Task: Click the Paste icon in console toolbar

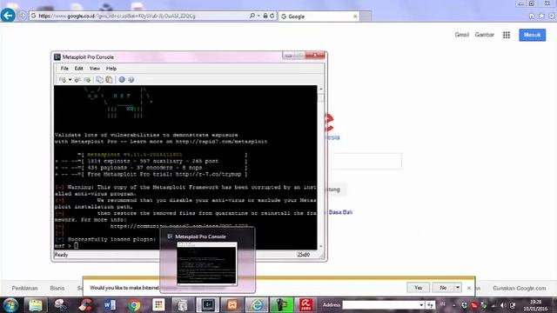Action: 109,80
